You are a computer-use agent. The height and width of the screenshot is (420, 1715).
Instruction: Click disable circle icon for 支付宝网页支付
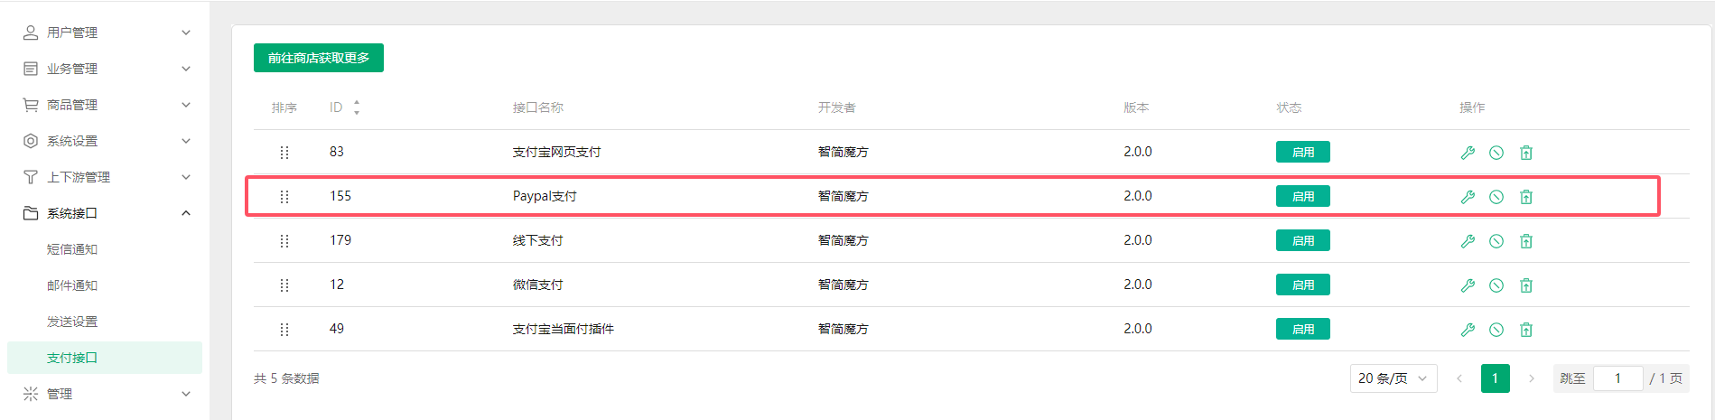click(1496, 153)
